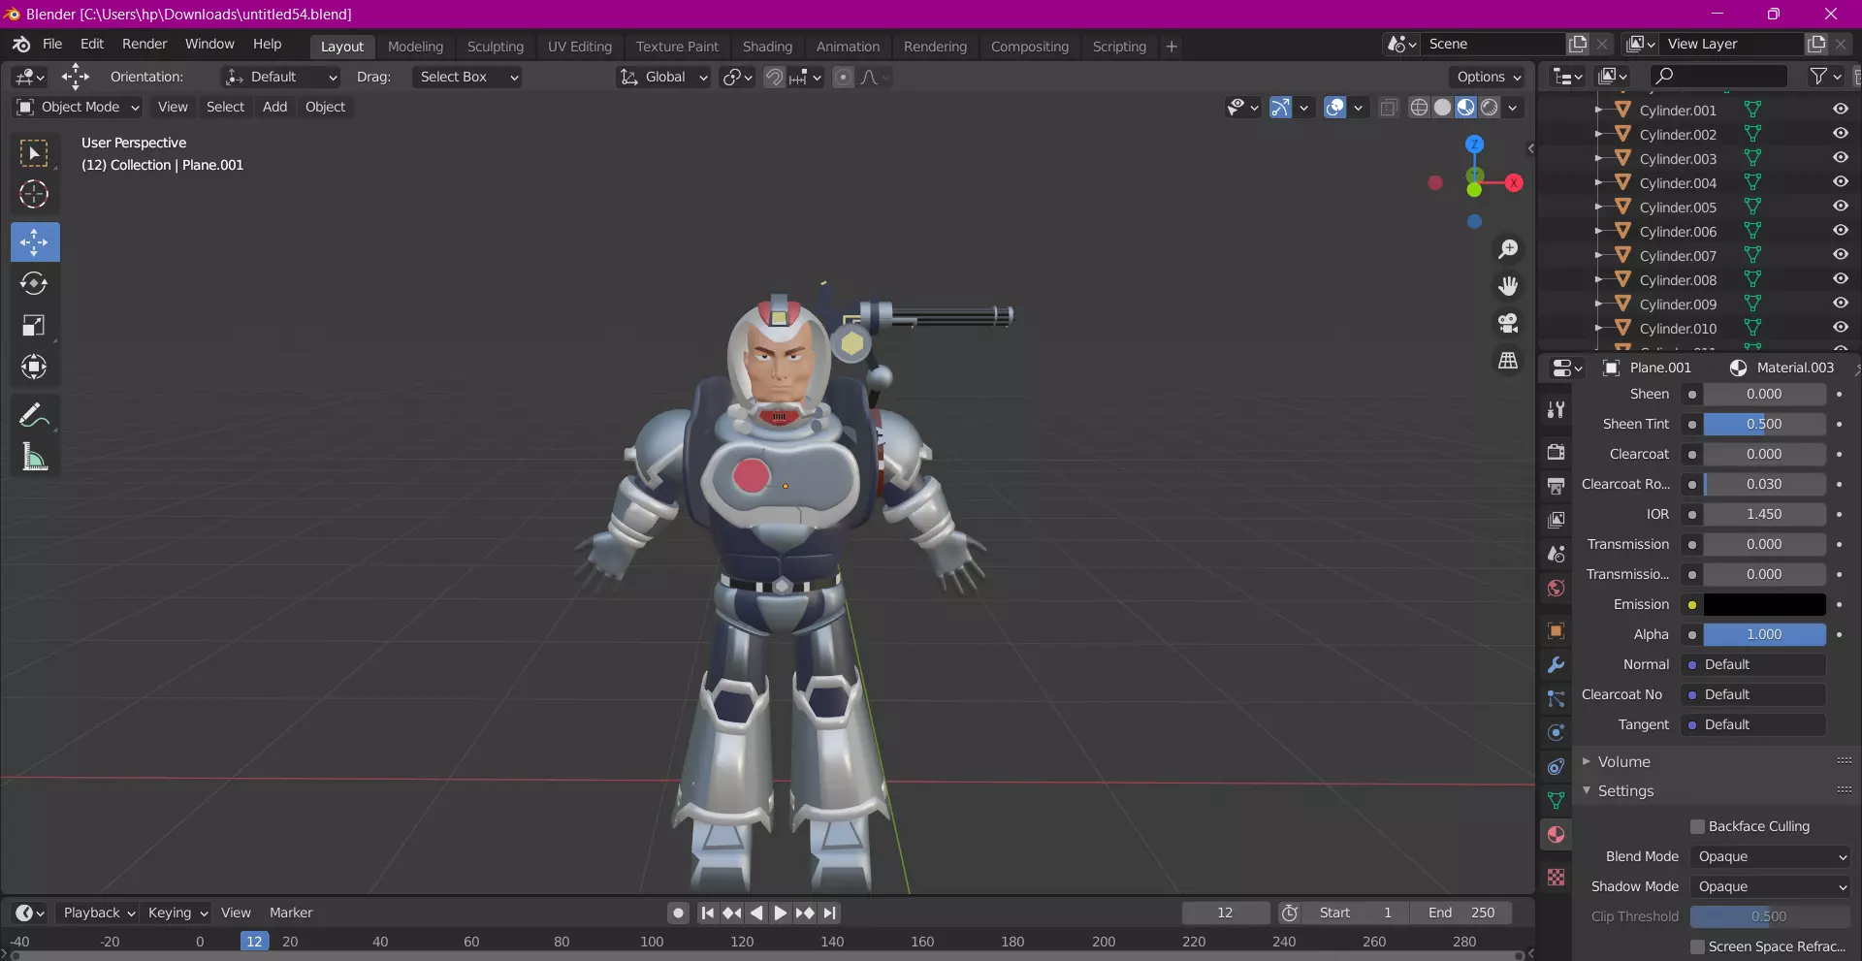Select the Annotate pencil tool
The height and width of the screenshot is (961, 1862).
pos(34,415)
